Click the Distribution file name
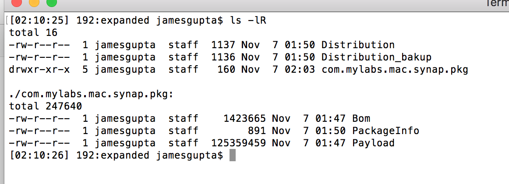The image size is (509, 184). [x=358, y=45]
